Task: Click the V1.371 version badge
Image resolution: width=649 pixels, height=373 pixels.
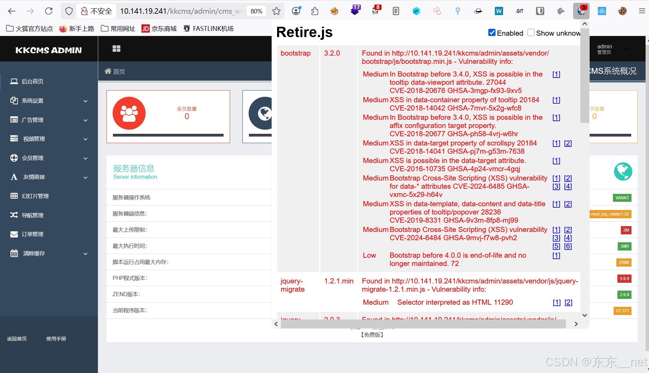Action: [622, 311]
